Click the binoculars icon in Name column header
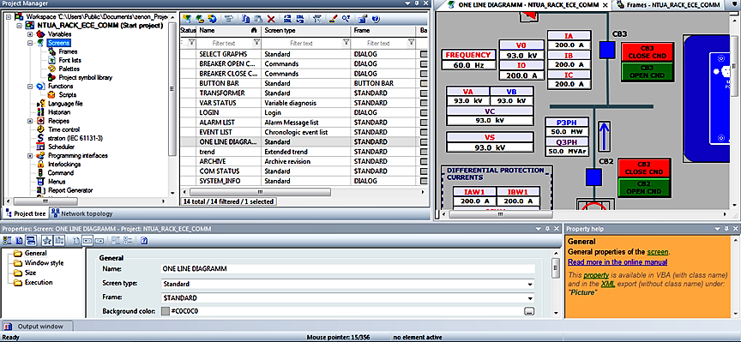 pos(254,30)
